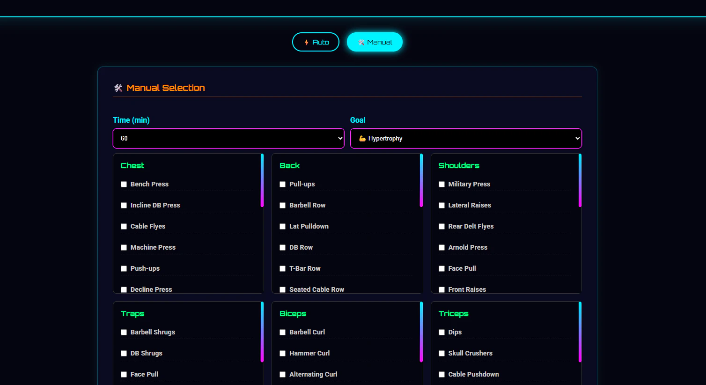706x385 pixels.
Task: Click the Shoulders panel scrollbar thumb
Action: (x=580, y=180)
